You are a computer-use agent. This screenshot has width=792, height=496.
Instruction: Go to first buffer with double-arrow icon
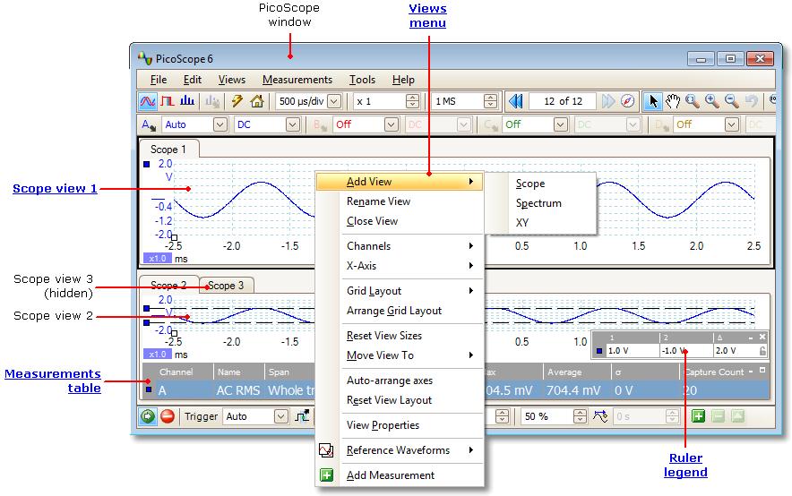coord(516,101)
